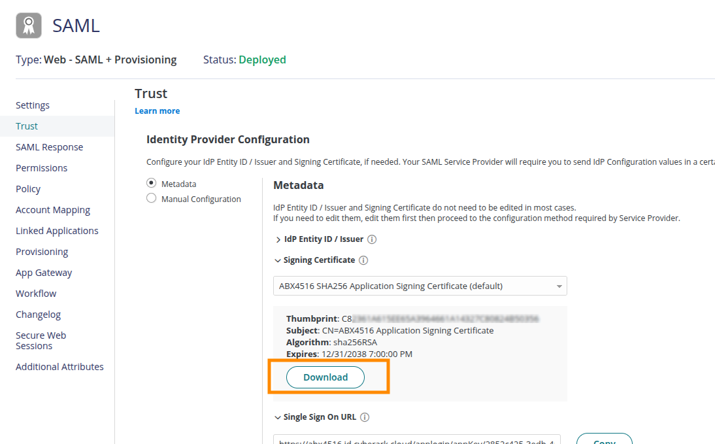Click the SAML application badge icon
This screenshot has width=715, height=444.
click(x=28, y=26)
